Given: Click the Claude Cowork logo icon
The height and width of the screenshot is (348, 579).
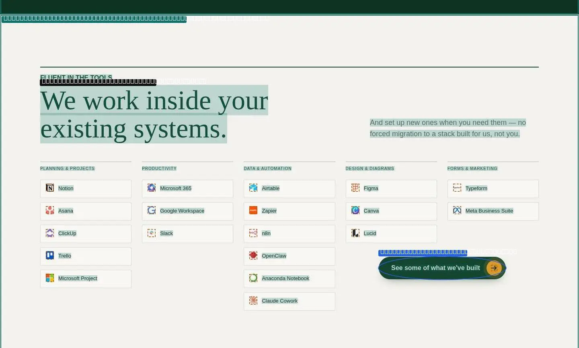Looking at the screenshot, I should tap(253, 300).
